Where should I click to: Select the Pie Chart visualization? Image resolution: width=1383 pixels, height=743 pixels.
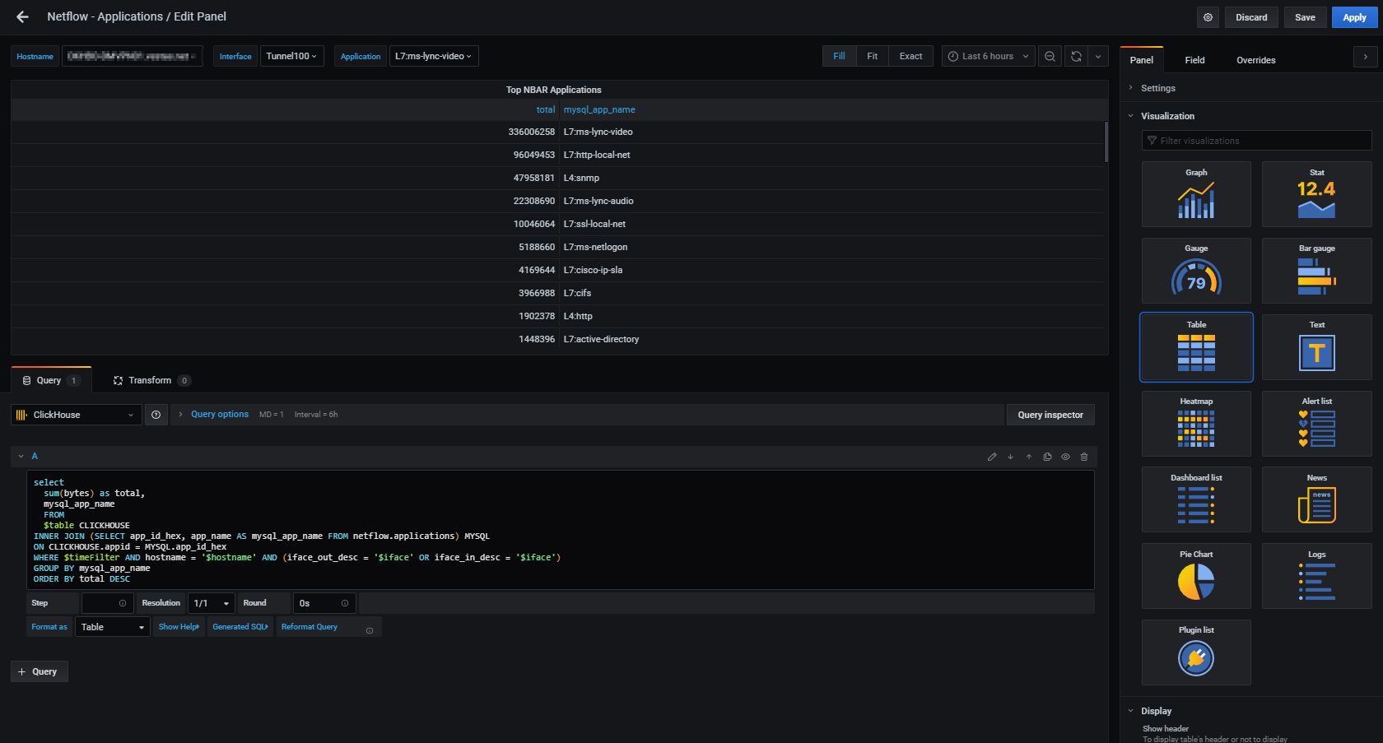(x=1195, y=575)
